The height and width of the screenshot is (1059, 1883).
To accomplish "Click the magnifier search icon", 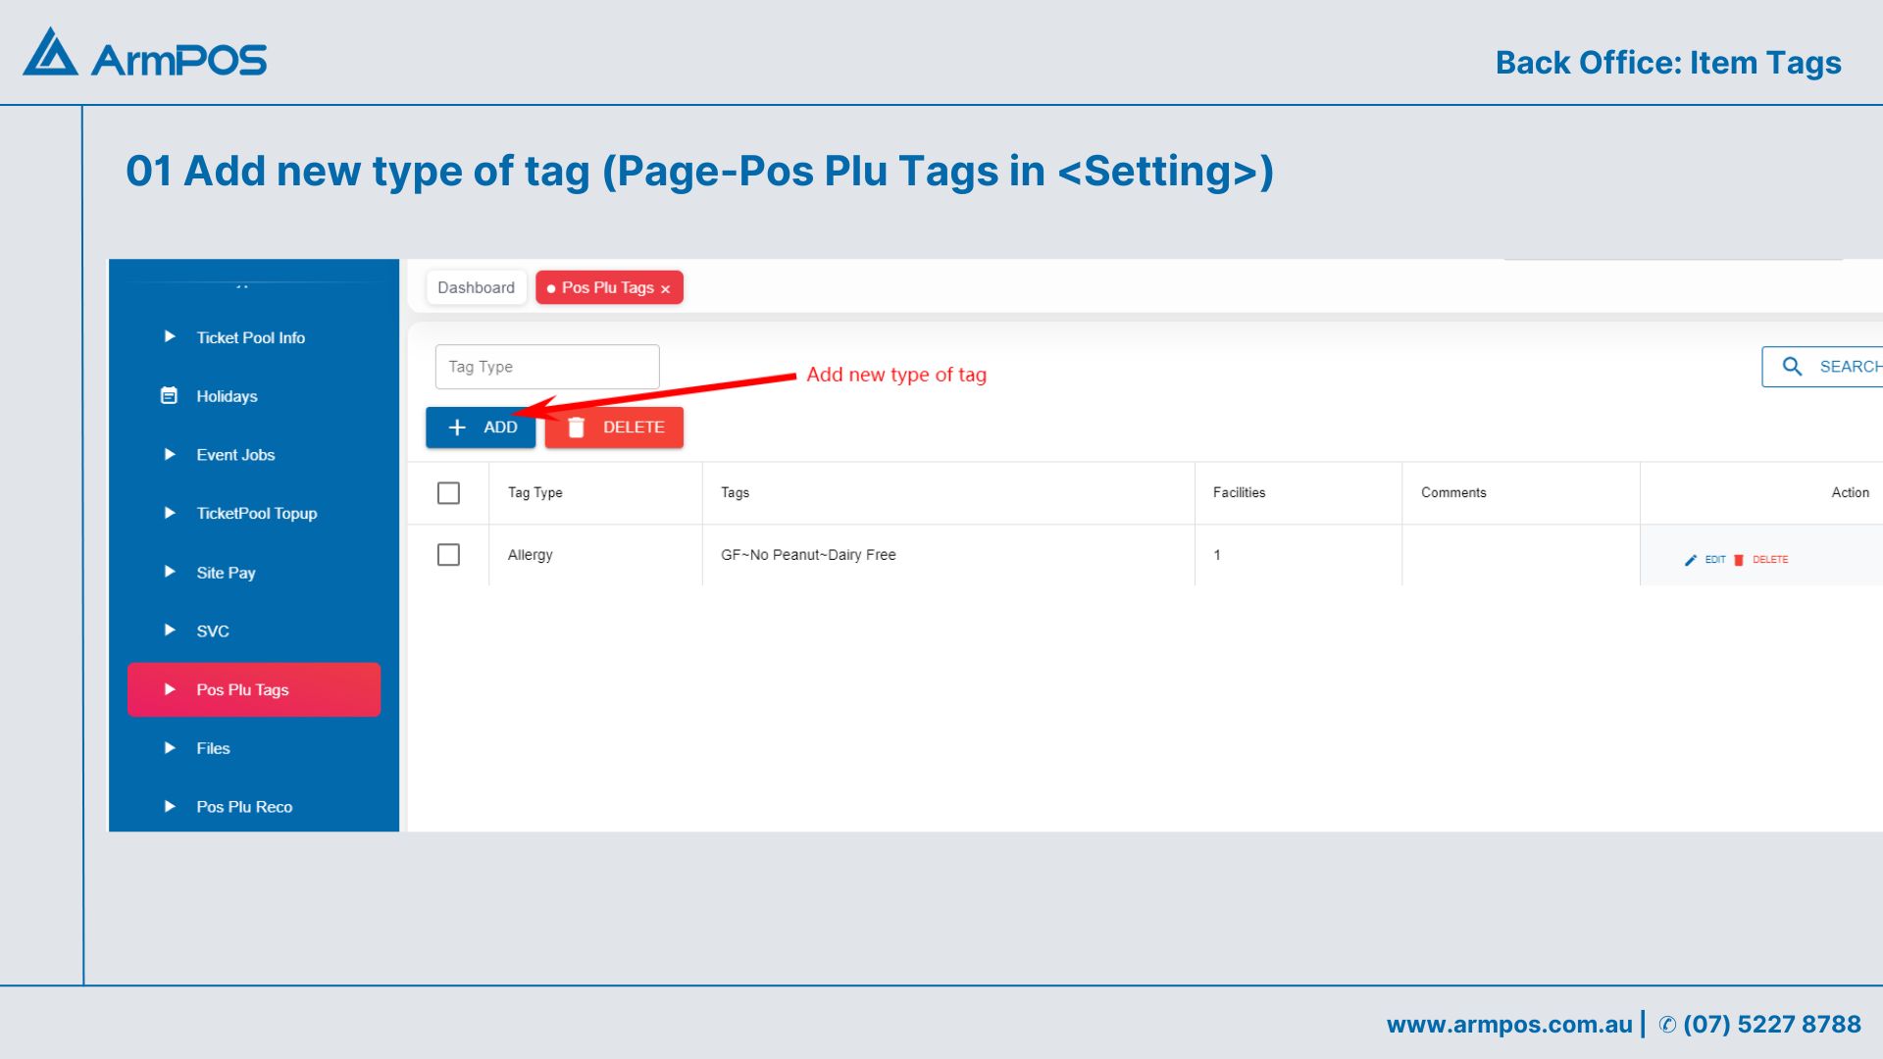I will (1792, 367).
